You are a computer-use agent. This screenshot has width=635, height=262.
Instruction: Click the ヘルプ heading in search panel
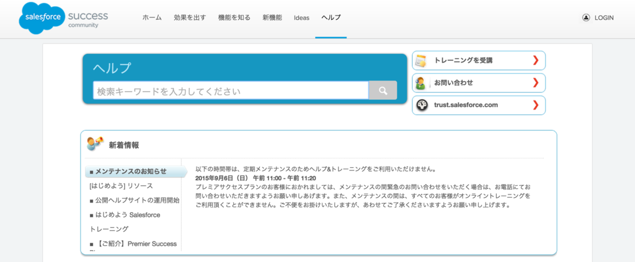coord(112,68)
